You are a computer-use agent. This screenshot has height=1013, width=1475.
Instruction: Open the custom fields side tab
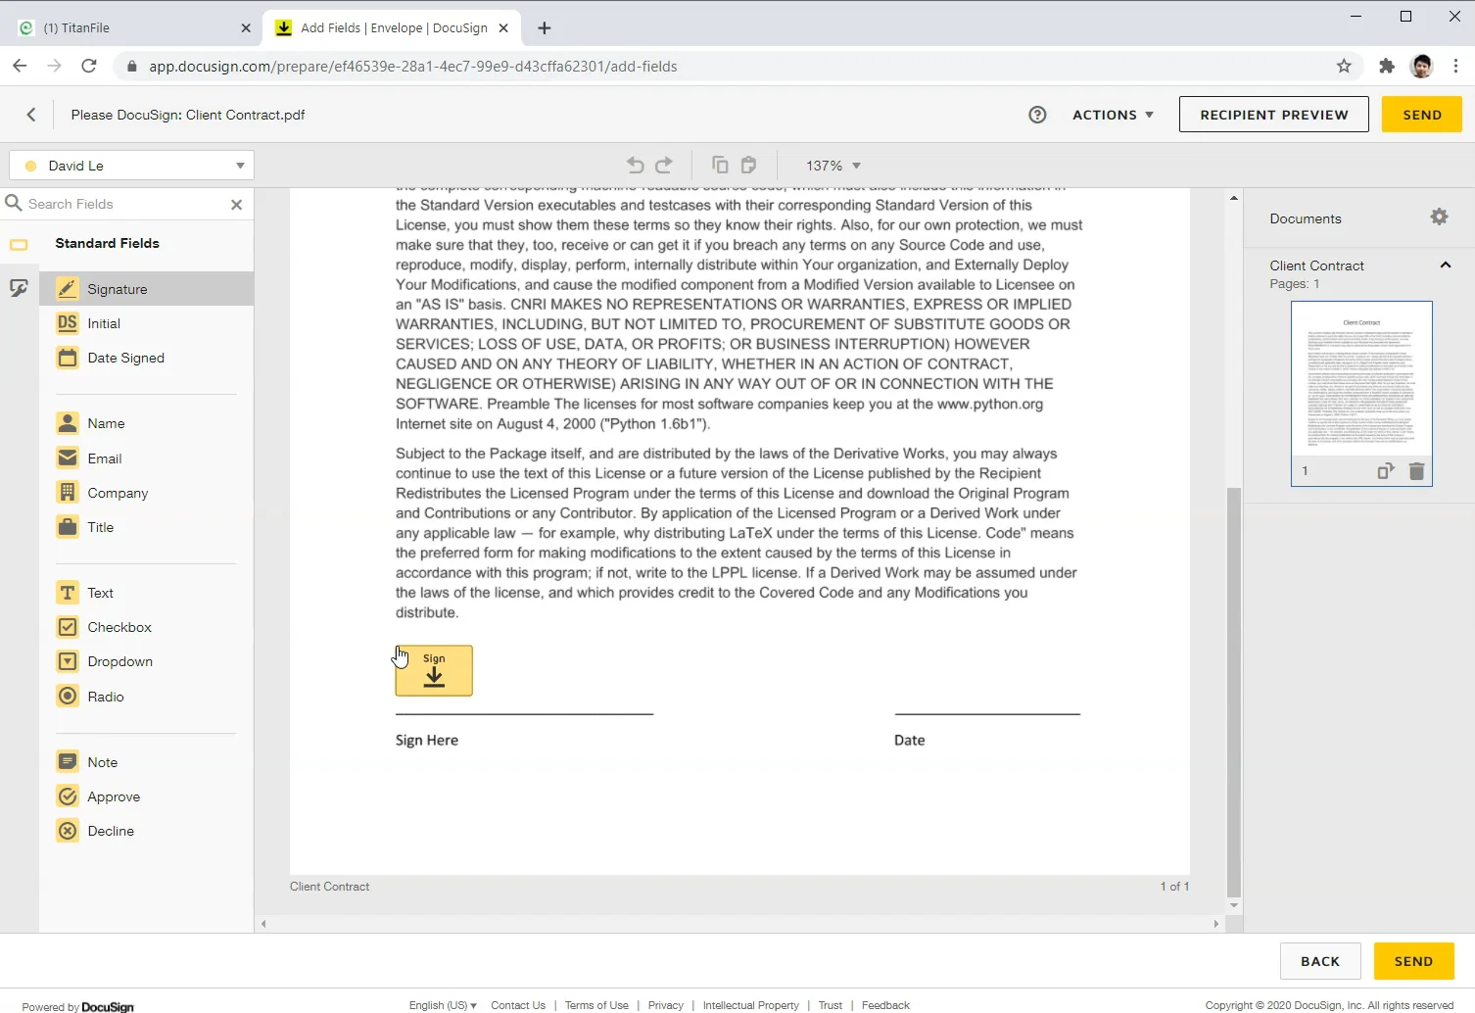[19, 288]
